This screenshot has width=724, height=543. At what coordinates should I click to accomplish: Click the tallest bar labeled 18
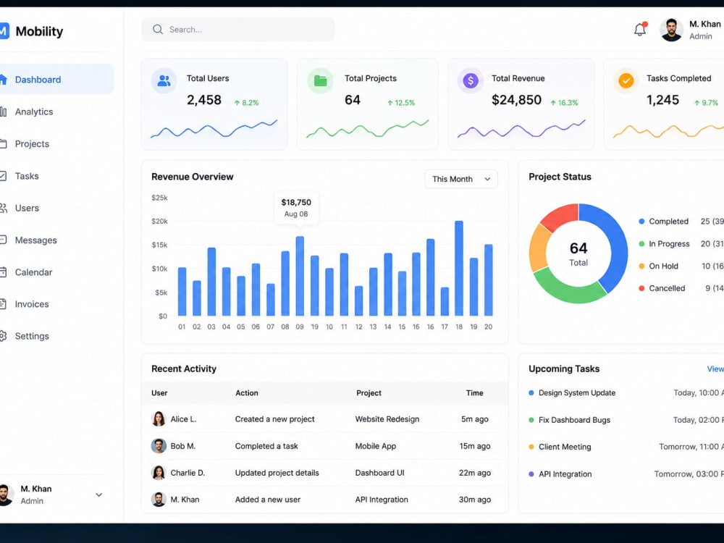click(458, 269)
